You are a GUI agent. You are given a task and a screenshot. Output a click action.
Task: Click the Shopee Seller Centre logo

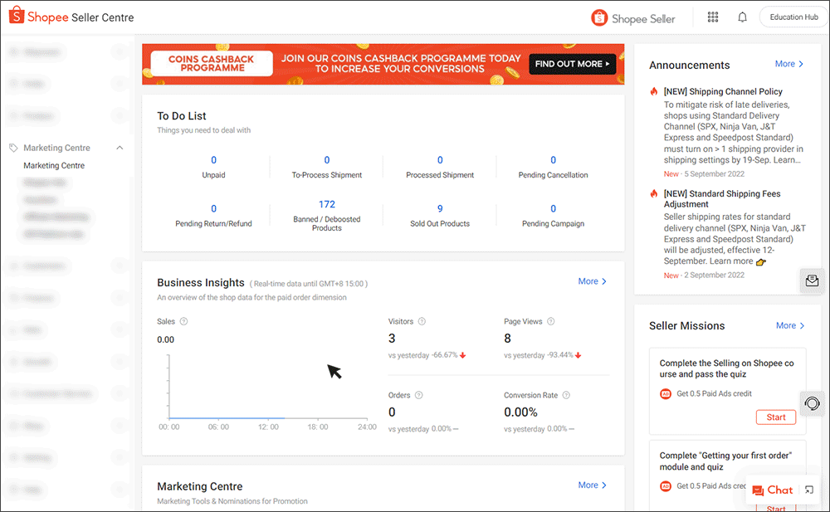(x=70, y=15)
